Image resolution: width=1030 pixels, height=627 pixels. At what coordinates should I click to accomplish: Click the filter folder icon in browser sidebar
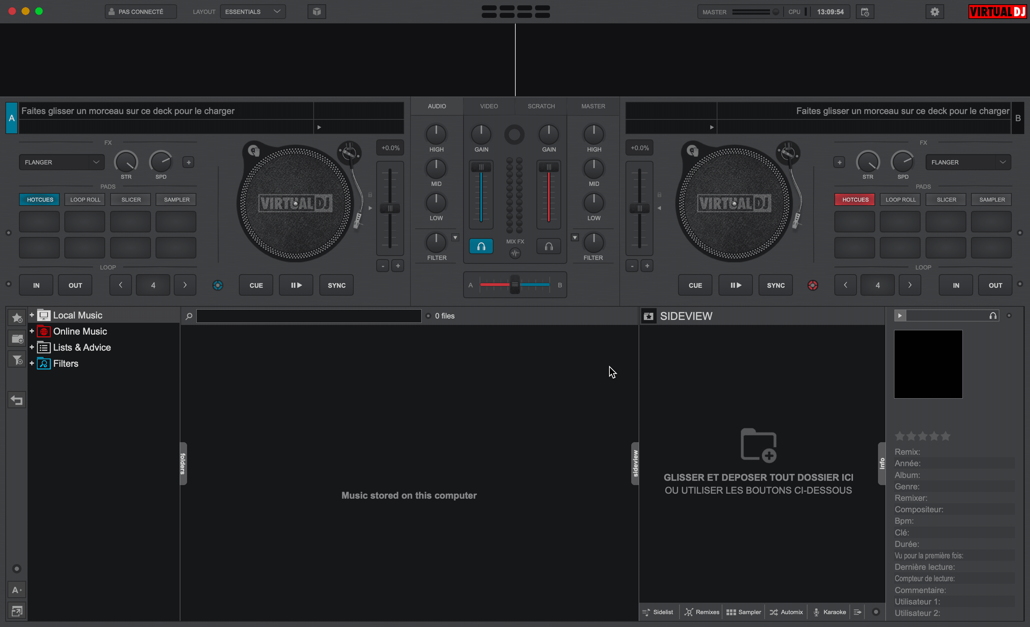click(17, 360)
